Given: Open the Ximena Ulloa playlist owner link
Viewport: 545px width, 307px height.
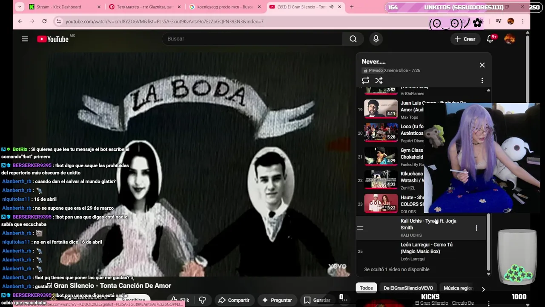Looking at the screenshot, I should pos(396,70).
